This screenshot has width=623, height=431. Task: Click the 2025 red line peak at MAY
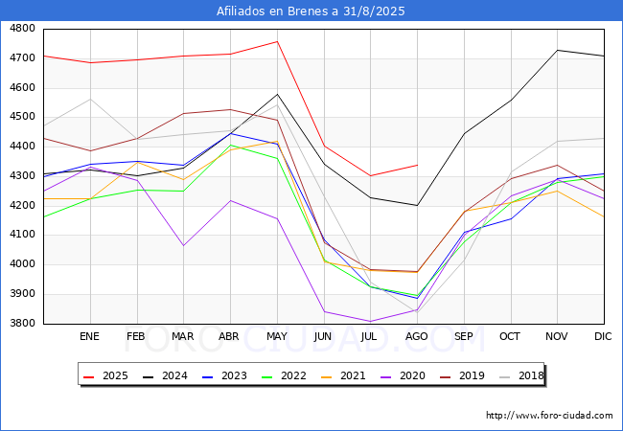(x=277, y=41)
